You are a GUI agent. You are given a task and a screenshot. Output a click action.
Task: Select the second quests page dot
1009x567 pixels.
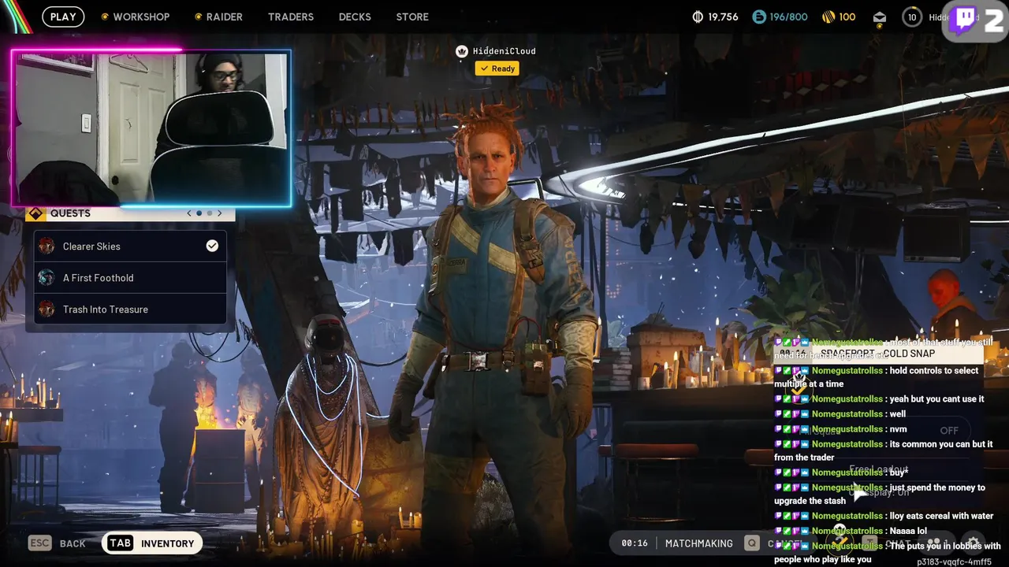point(210,213)
